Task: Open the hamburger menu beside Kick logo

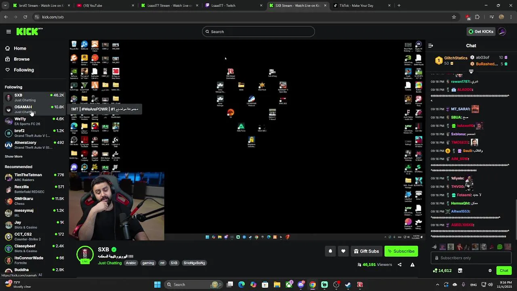Action: (8, 32)
